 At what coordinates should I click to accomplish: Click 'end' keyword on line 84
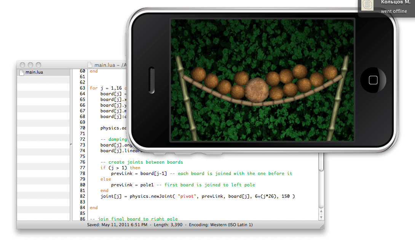coord(94,208)
